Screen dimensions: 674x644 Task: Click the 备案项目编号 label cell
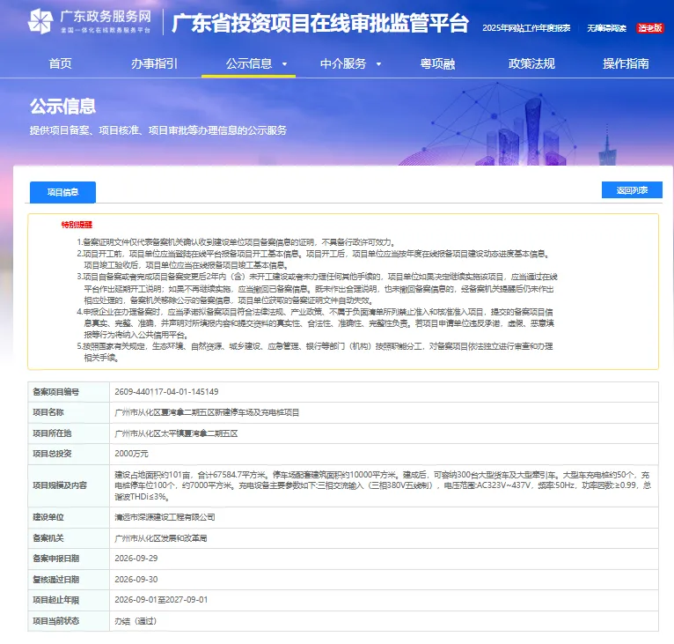point(69,392)
